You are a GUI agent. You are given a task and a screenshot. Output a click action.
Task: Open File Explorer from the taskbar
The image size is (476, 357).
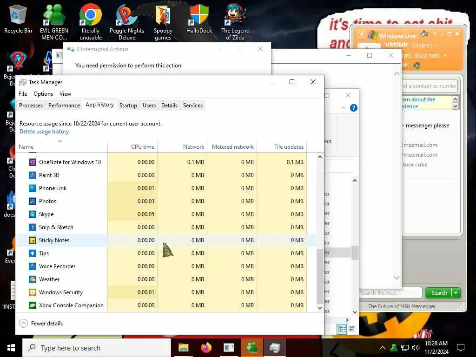(x=183, y=348)
